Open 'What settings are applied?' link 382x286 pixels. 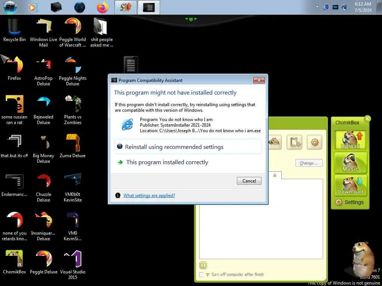[x=149, y=195]
